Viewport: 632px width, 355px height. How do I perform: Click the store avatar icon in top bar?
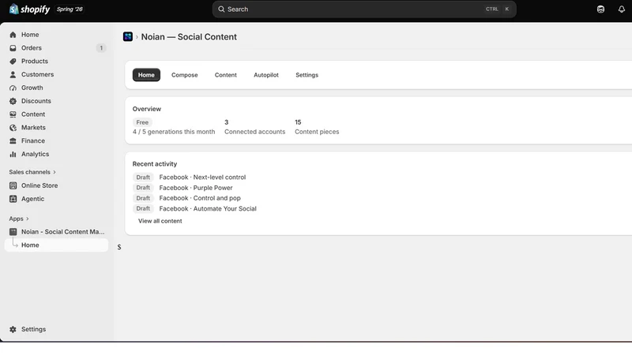point(600,9)
